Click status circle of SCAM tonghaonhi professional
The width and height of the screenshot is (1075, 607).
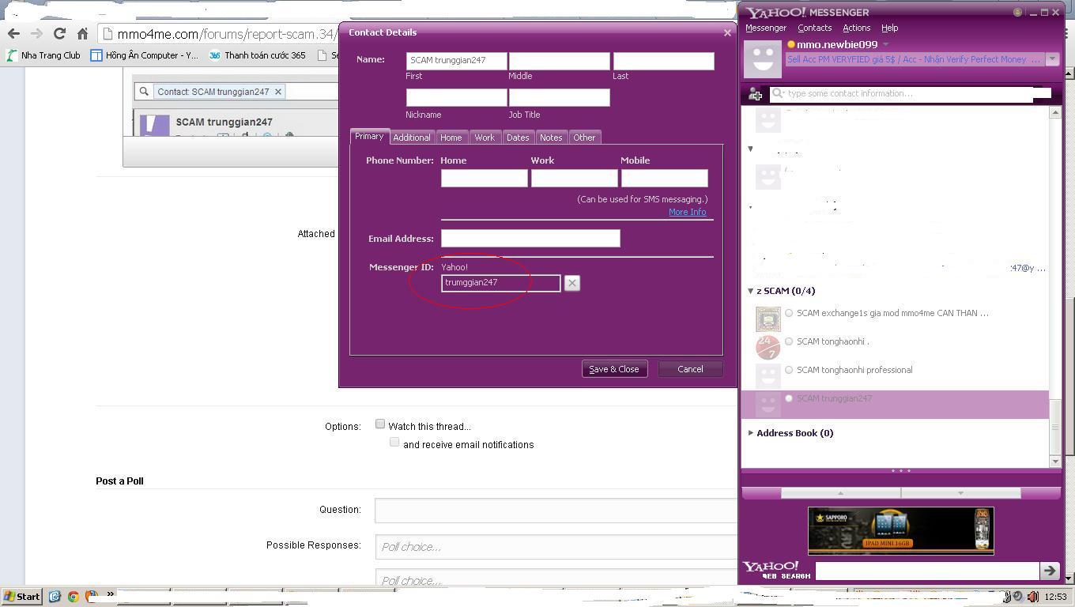coord(789,370)
